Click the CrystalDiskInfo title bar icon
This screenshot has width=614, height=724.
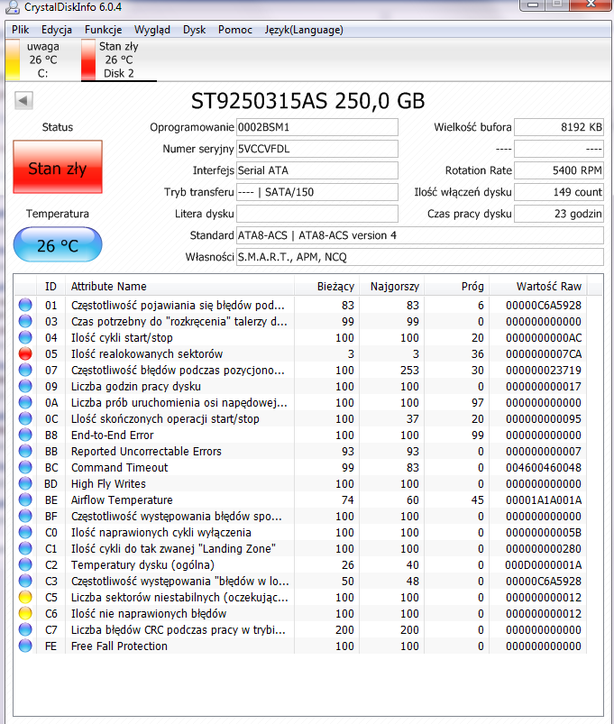pos(12,6)
